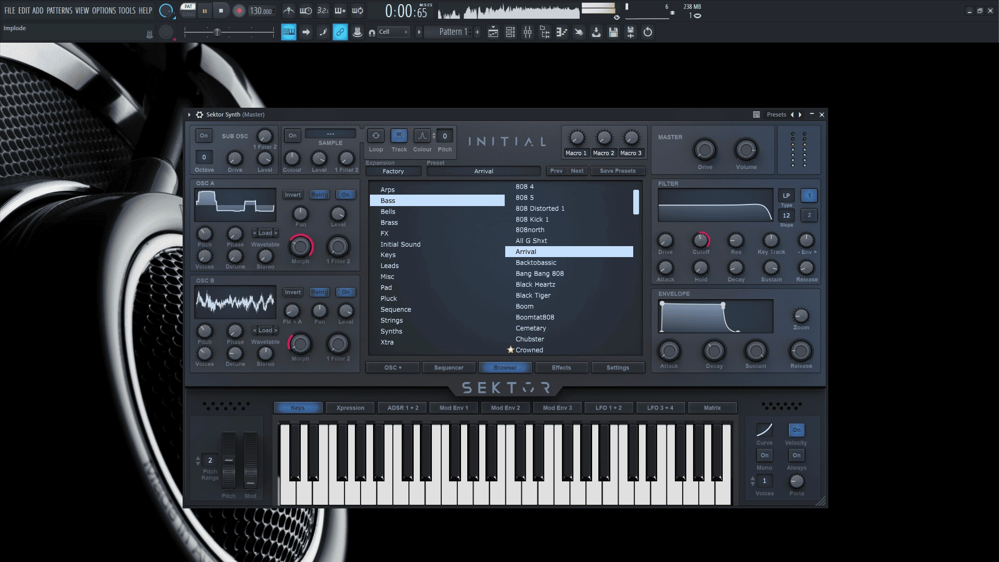Click Save Presets button
The width and height of the screenshot is (999, 562).
click(x=618, y=171)
